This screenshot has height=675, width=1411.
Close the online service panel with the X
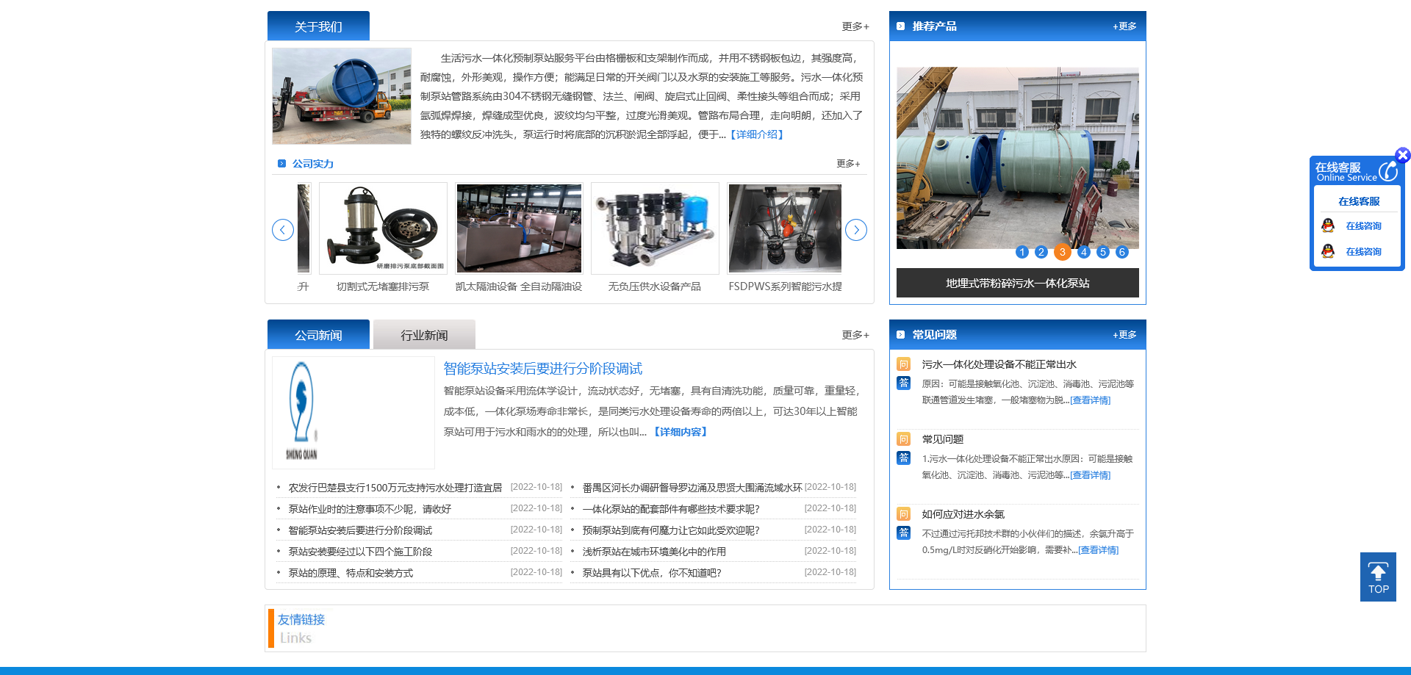pos(1403,155)
